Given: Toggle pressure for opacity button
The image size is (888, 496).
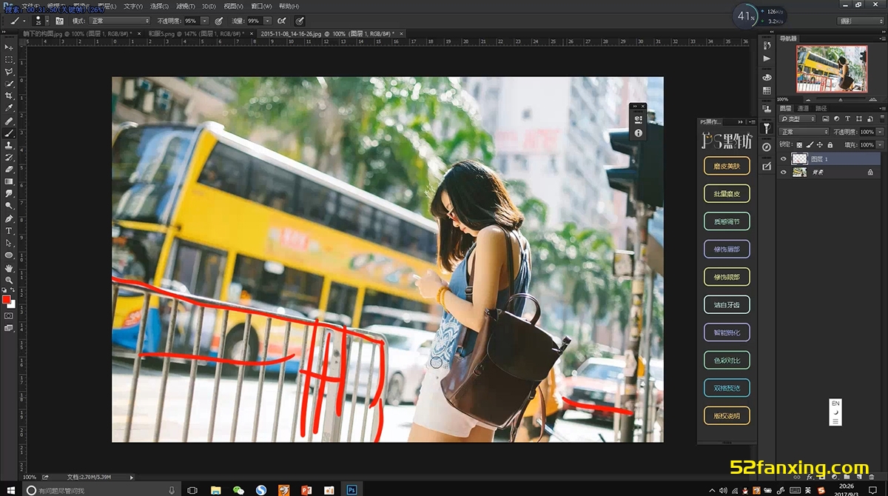Looking at the screenshot, I should tap(219, 21).
